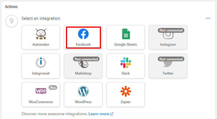Choose the Mailchimp monkey integration
The height and width of the screenshot is (119, 217).
click(x=83, y=66)
